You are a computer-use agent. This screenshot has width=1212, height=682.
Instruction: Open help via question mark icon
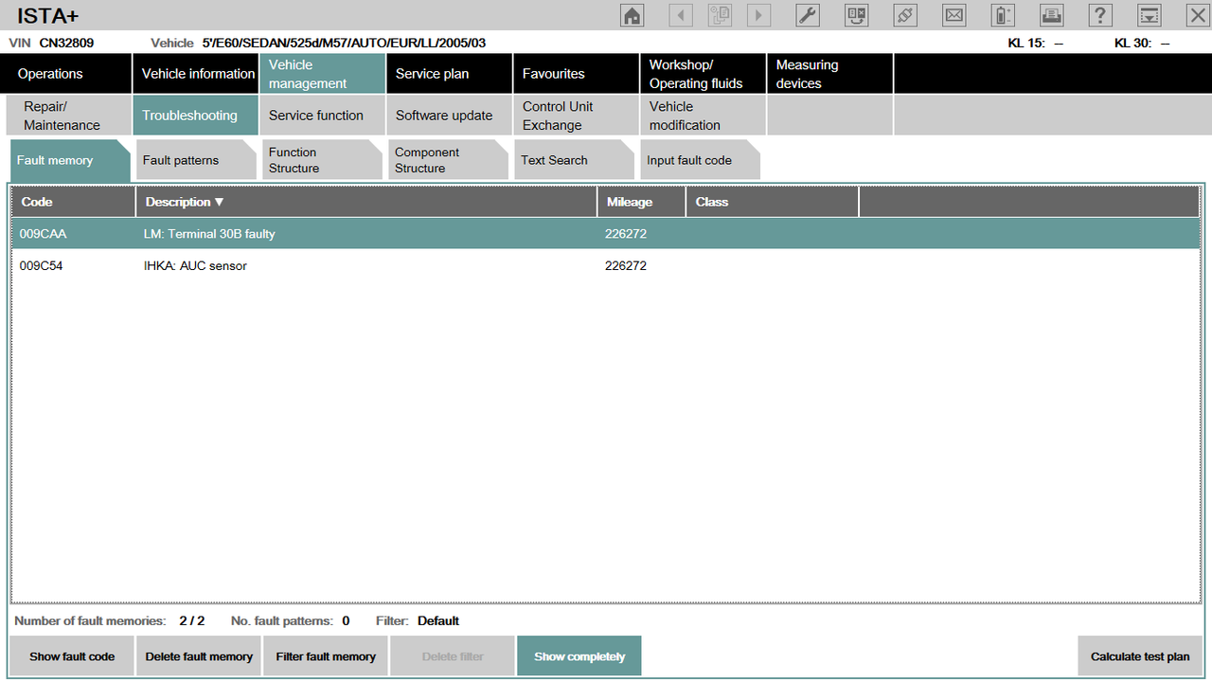[x=1099, y=15]
